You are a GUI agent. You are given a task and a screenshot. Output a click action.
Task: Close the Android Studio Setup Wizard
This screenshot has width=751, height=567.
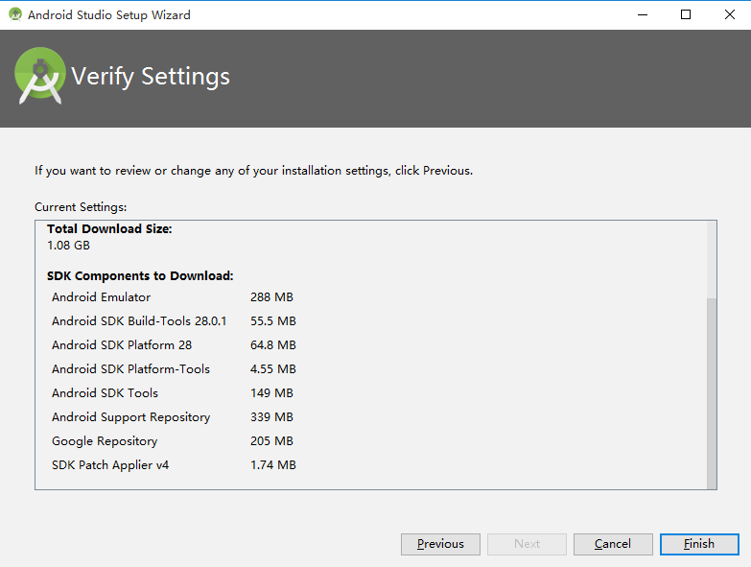729,14
